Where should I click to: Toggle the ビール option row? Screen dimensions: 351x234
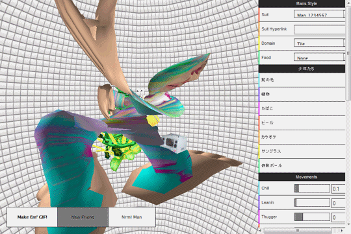[x=302, y=123]
